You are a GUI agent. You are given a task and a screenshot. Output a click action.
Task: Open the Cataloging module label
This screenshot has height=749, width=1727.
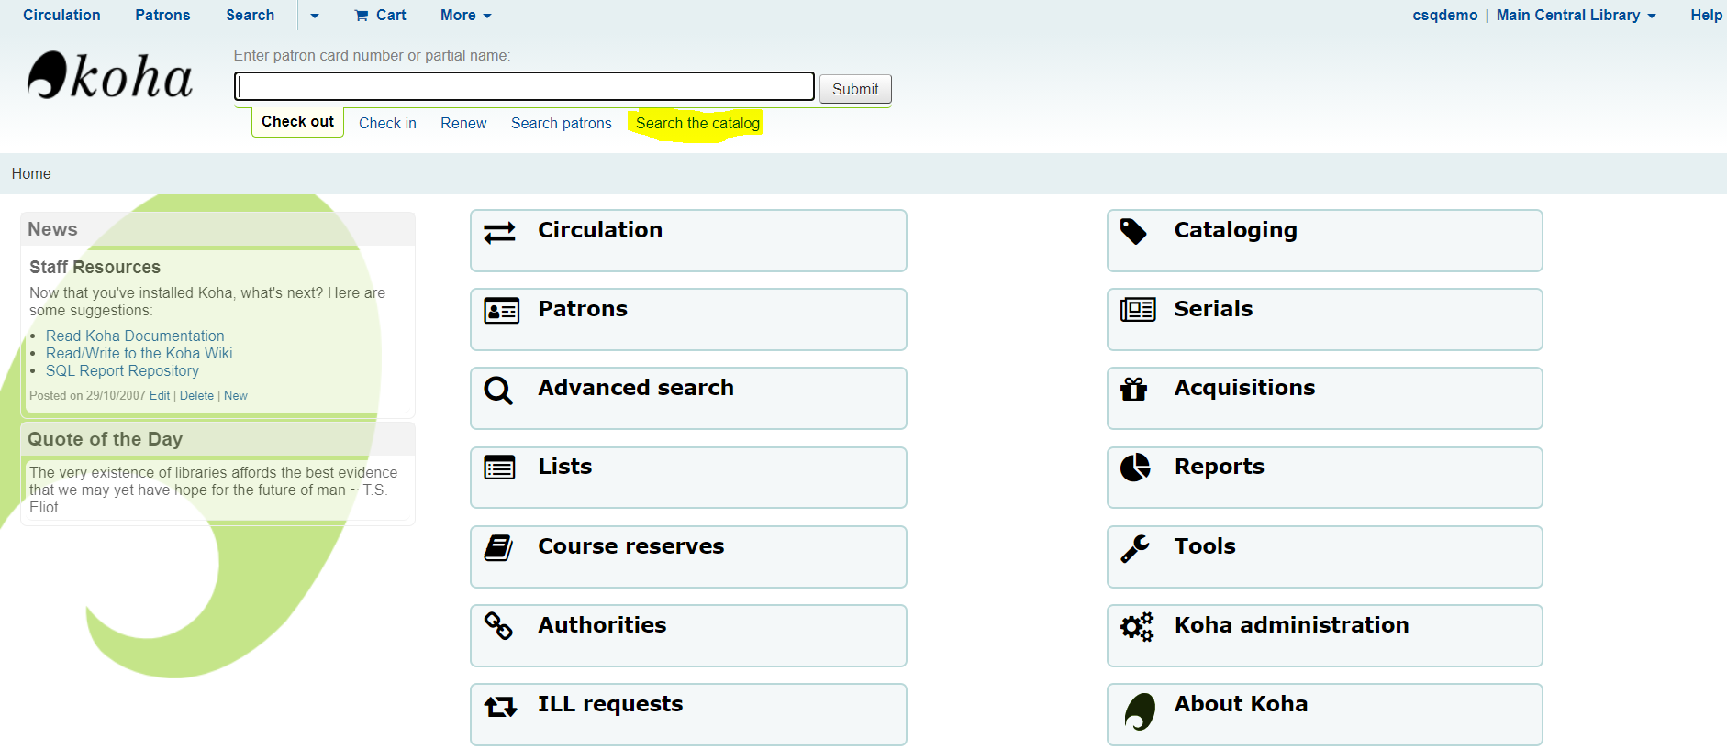pos(1236,230)
